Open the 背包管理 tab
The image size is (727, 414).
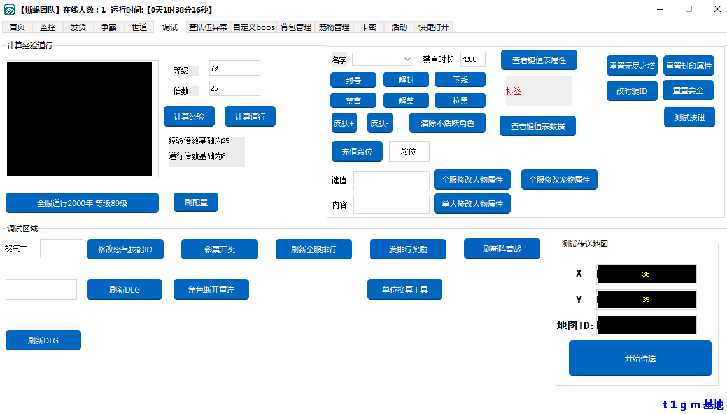[x=296, y=27]
